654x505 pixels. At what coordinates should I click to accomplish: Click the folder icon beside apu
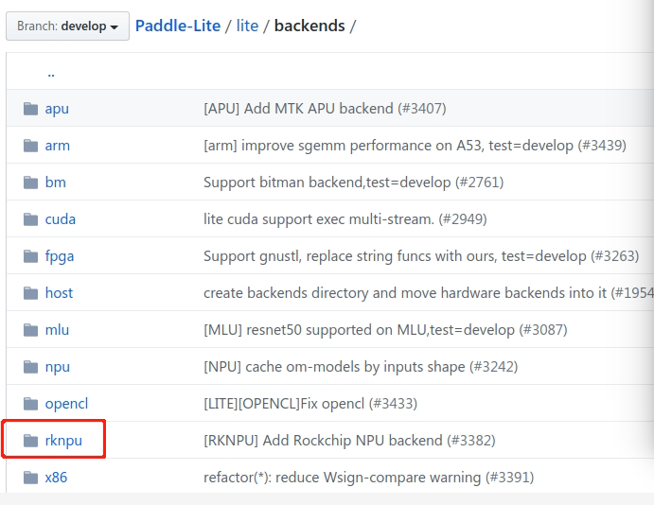pos(30,109)
